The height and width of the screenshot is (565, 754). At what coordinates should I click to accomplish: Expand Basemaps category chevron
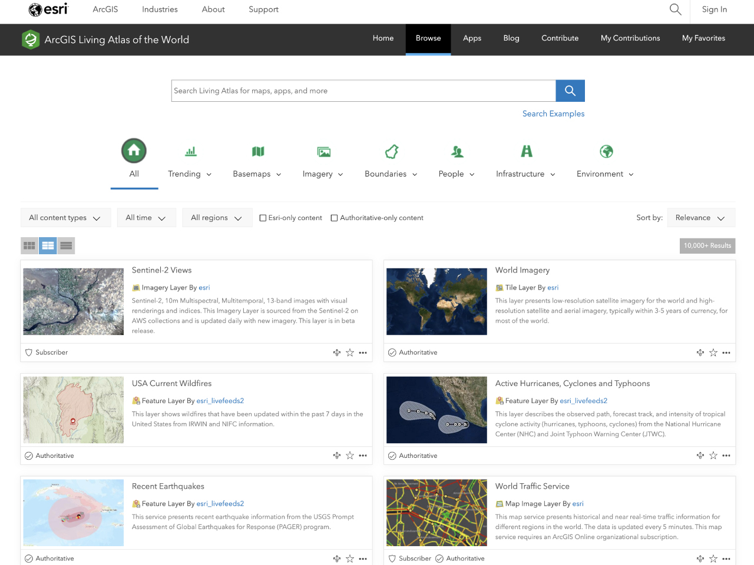point(279,174)
